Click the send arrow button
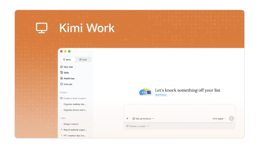 coord(231,119)
